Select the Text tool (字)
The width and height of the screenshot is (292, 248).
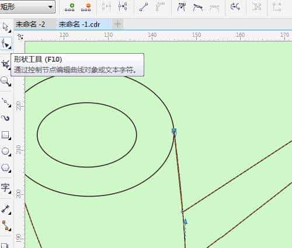coord(6,188)
